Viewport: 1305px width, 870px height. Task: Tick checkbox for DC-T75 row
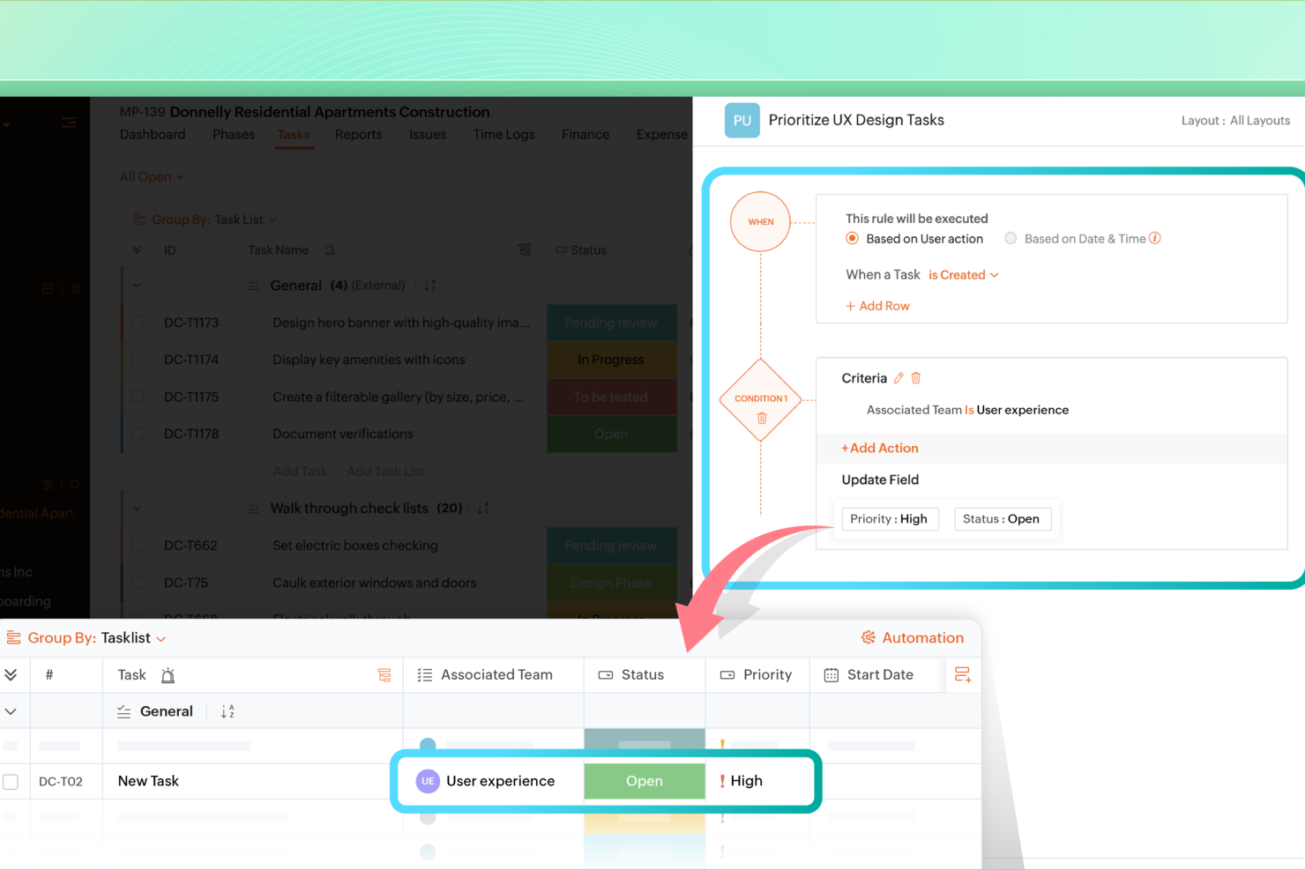click(x=137, y=583)
